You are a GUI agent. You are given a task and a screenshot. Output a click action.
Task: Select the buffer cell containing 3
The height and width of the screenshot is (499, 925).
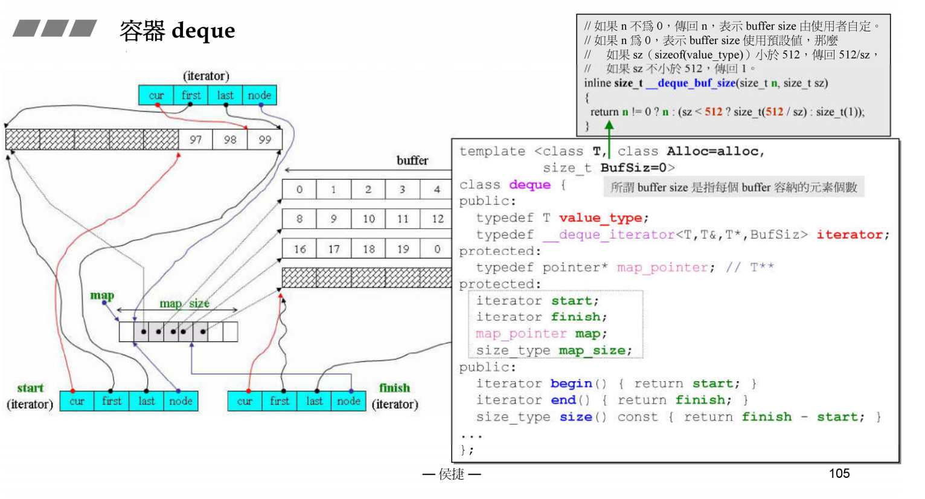(403, 189)
